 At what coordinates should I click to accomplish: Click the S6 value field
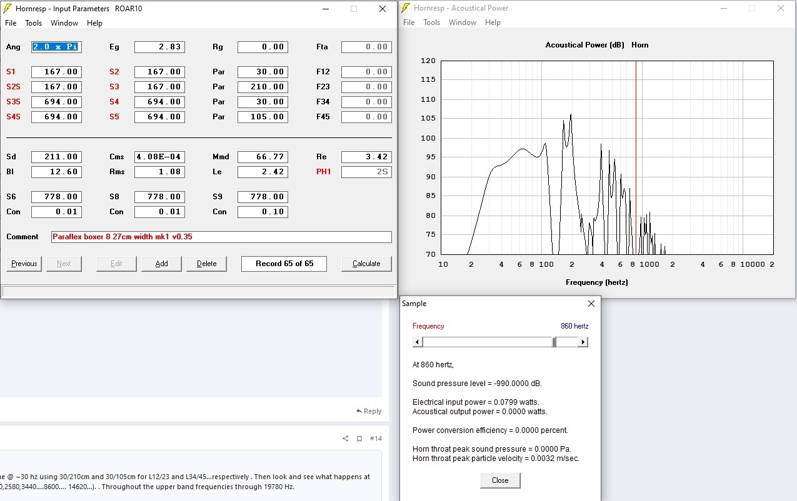[56, 197]
